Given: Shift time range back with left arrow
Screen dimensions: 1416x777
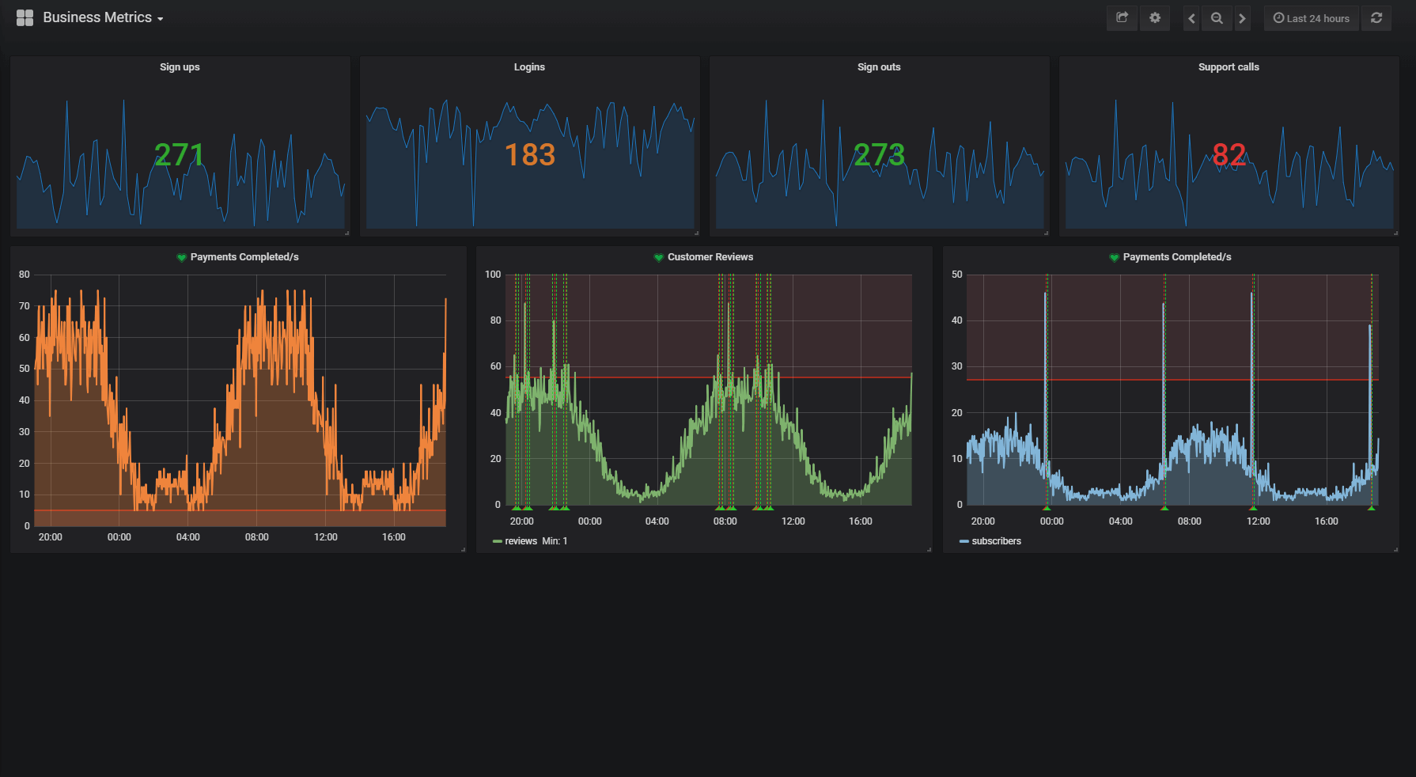Looking at the screenshot, I should [1191, 18].
